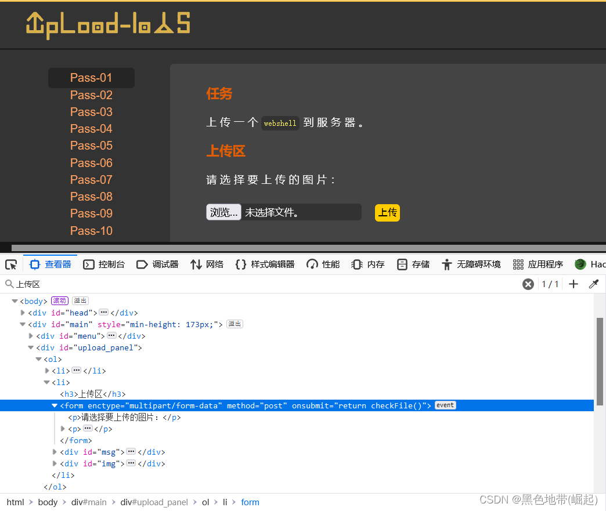
Task: Click the HTML search field containing 上传区
Action: [263, 284]
